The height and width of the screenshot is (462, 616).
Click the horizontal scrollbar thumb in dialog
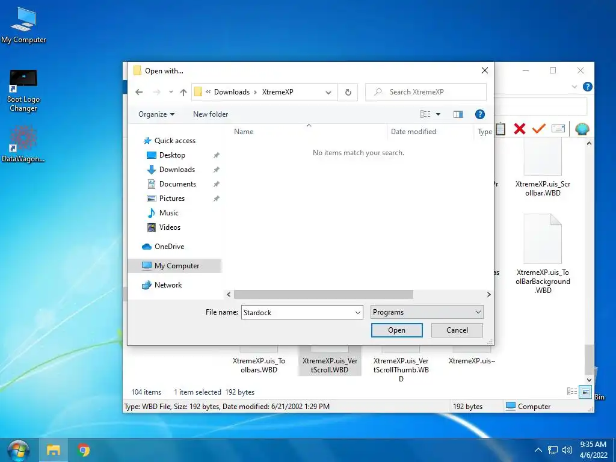[x=323, y=295]
